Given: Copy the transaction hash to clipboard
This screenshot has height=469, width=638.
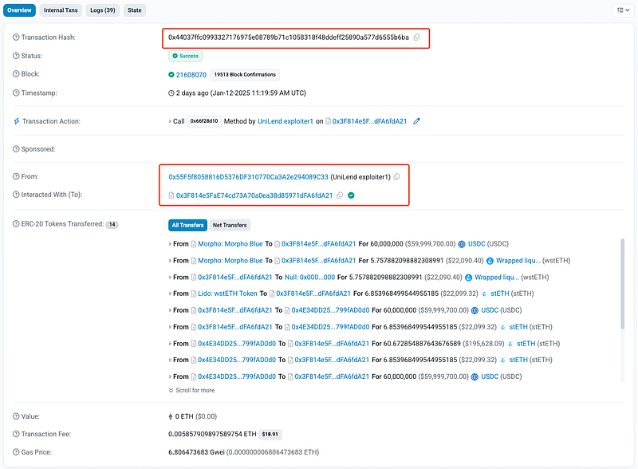Looking at the screenshot, I should pyautogui.click(x=417, y=37).
